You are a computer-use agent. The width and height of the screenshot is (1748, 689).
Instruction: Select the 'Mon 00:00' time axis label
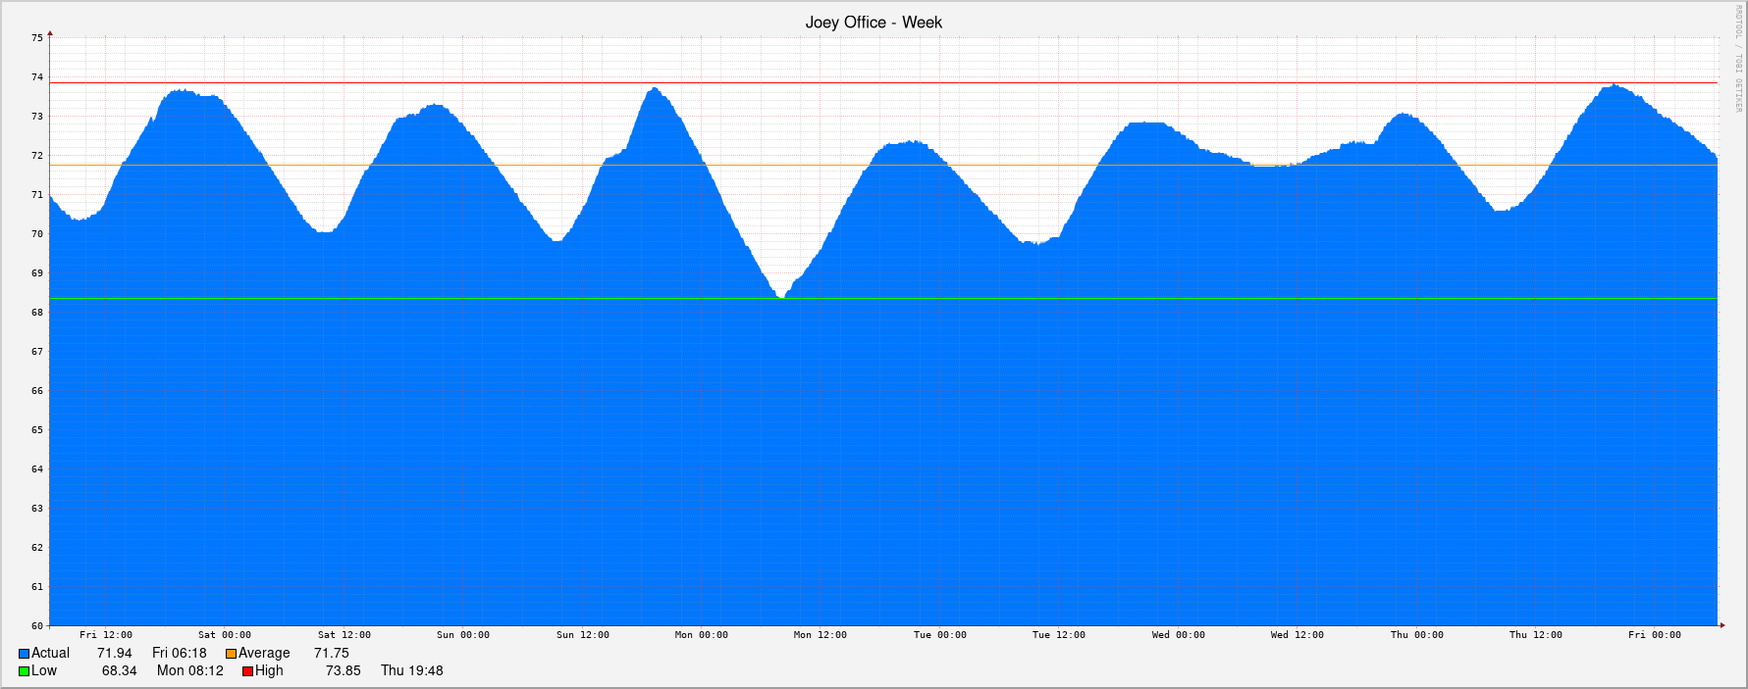coord(701,635)
